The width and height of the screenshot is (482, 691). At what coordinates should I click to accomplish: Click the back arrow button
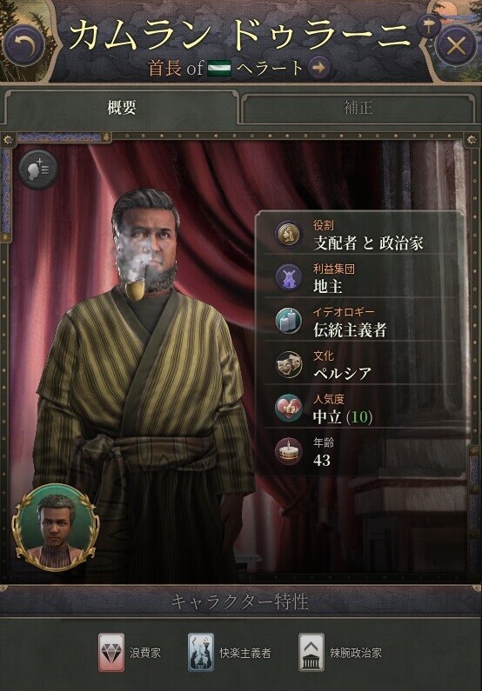coord(24,45)
